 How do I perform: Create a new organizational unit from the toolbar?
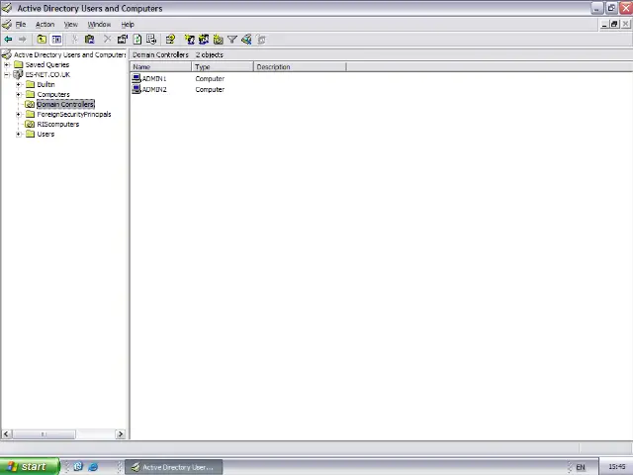(218, 40)
